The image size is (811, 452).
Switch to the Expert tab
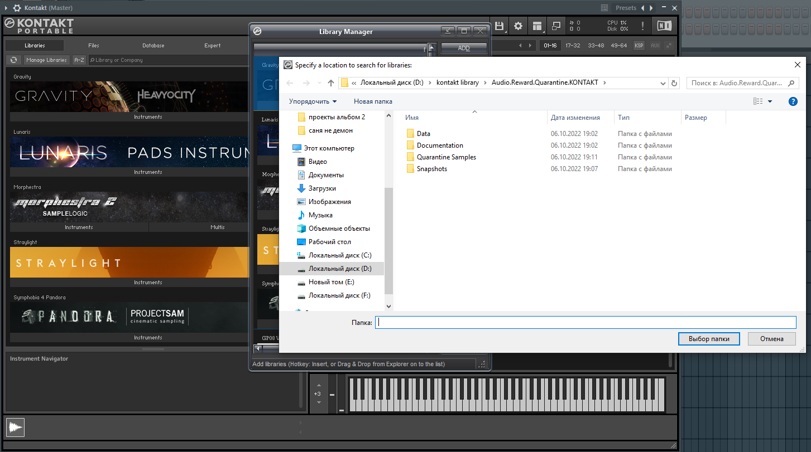[x=213, y=46]
